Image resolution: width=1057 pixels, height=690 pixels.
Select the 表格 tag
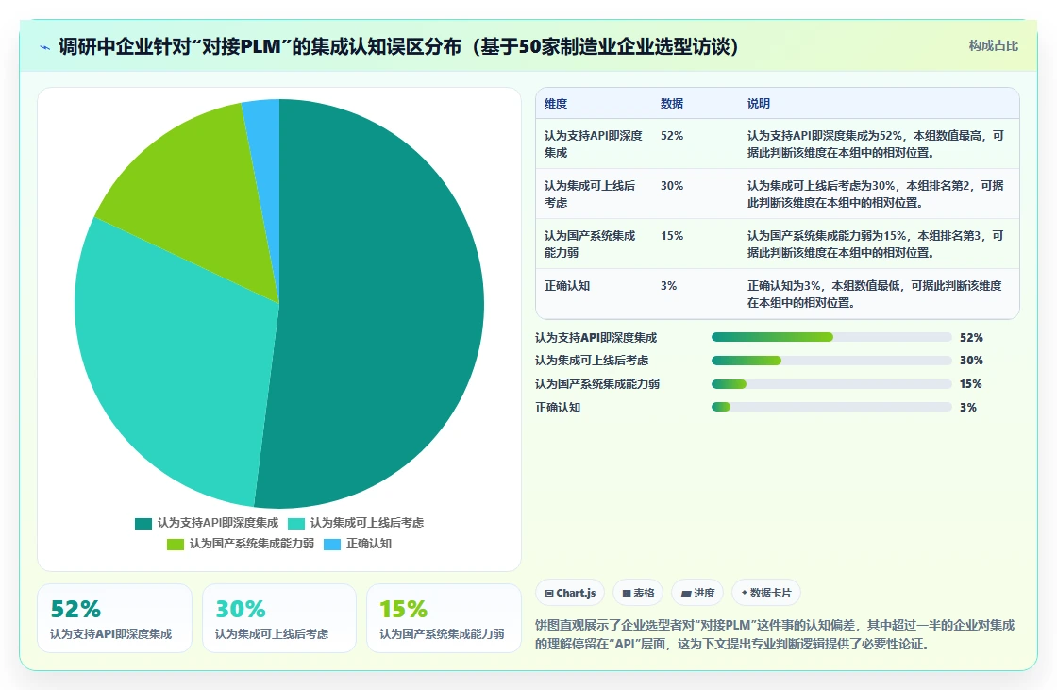(x=638, y=593)
